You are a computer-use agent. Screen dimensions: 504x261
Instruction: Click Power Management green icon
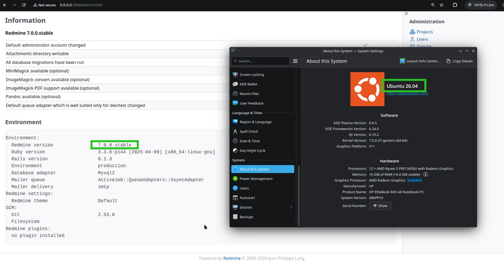236,179
